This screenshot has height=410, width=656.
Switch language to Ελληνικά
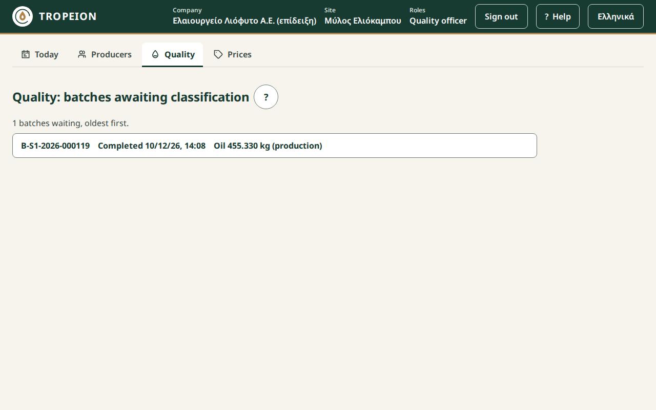pos(616,16)
